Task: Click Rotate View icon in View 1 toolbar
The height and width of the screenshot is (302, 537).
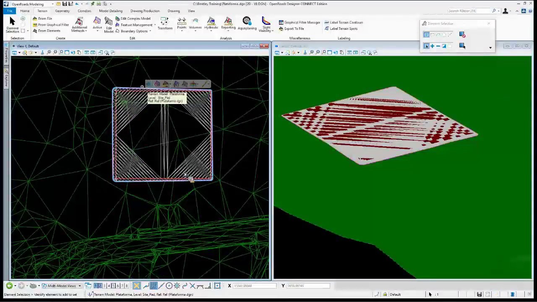Action: 73,52
